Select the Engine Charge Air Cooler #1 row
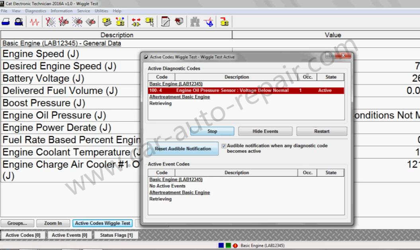420x250 pixels. (71, 170)
